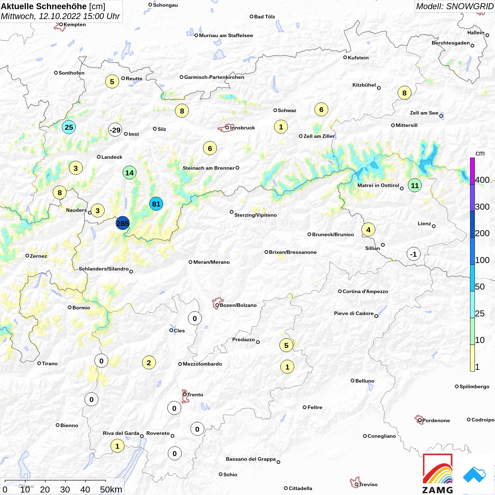Click the 'Zell am See' label
The height and width of the screenshot is (495, 495).
coord(424,113)
